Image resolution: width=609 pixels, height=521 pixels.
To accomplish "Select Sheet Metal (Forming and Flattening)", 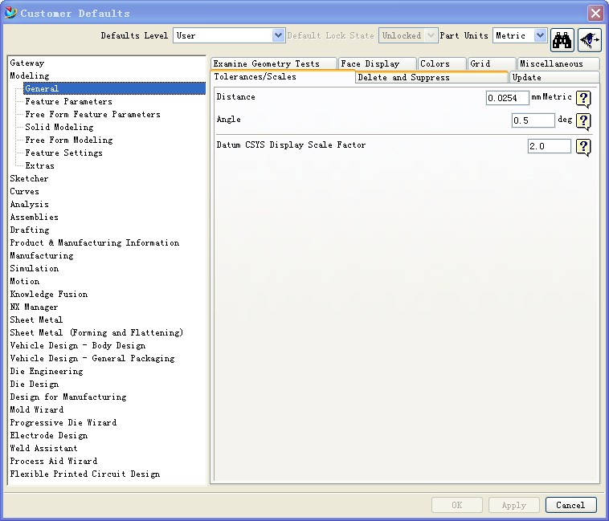I will (96, 332).
